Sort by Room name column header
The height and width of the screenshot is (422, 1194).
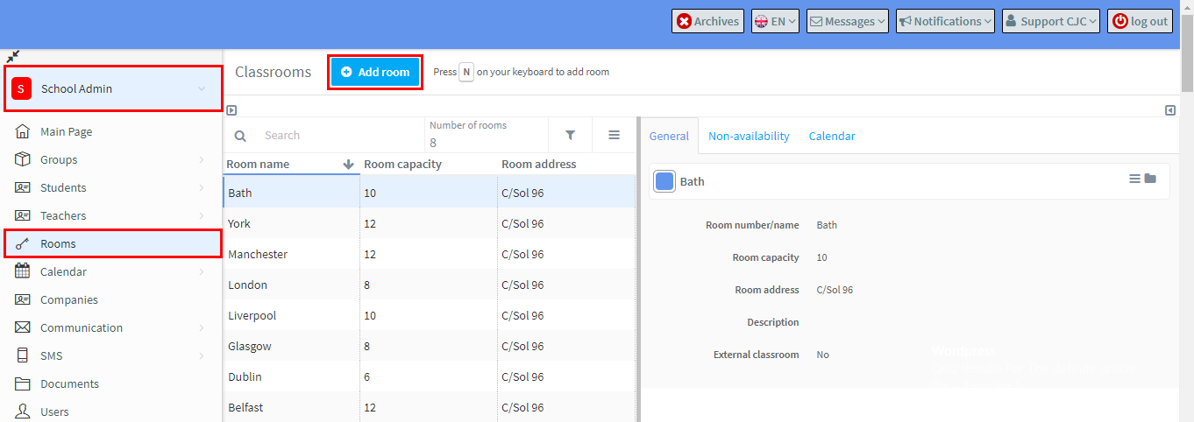pos(291,164)
